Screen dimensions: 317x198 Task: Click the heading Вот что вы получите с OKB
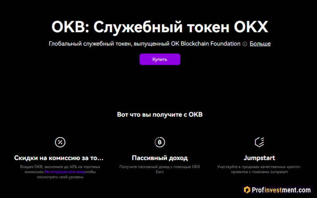[x=160, y=115]
